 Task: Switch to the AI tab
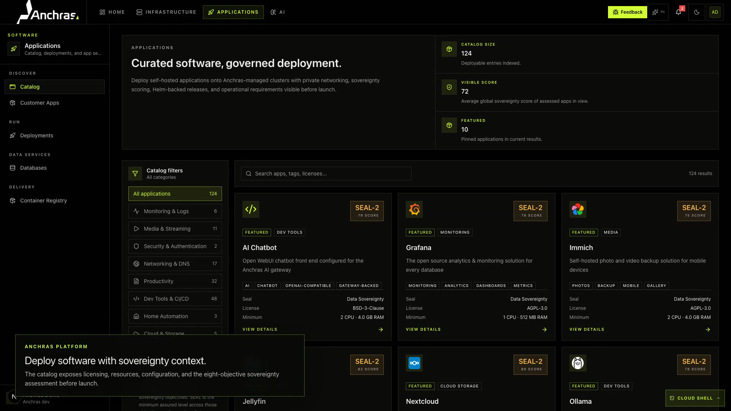click(x=278, y=12)
